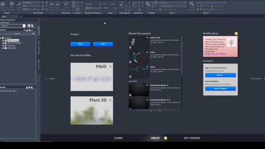Open the Orthographic DWG side tab
This screenshot has height=149, width=265.
coord(39,47)
